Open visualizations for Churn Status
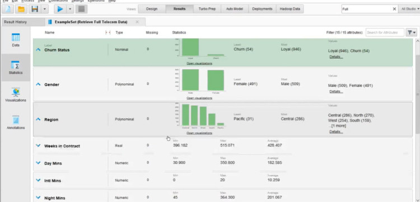The width and height of the screenshot is (420, 202). 199,63
